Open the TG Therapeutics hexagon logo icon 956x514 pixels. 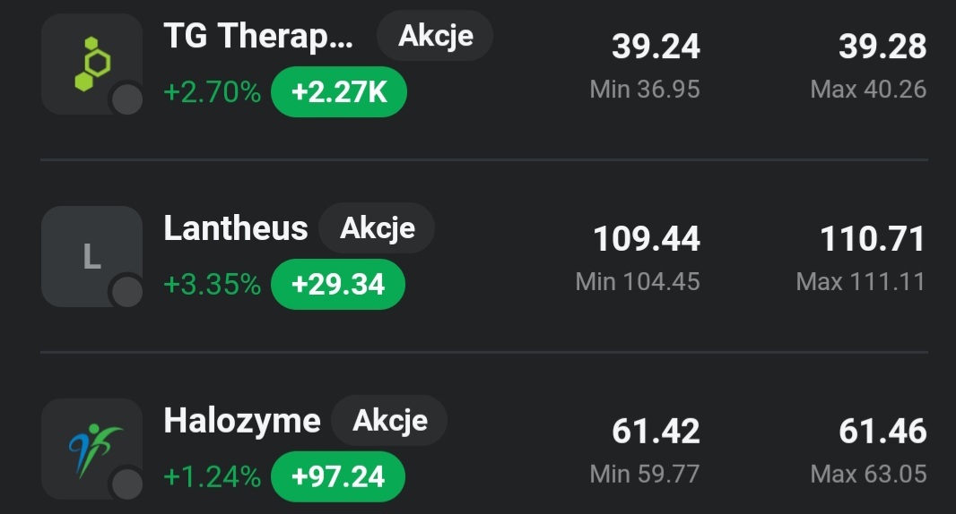[91, 63]
